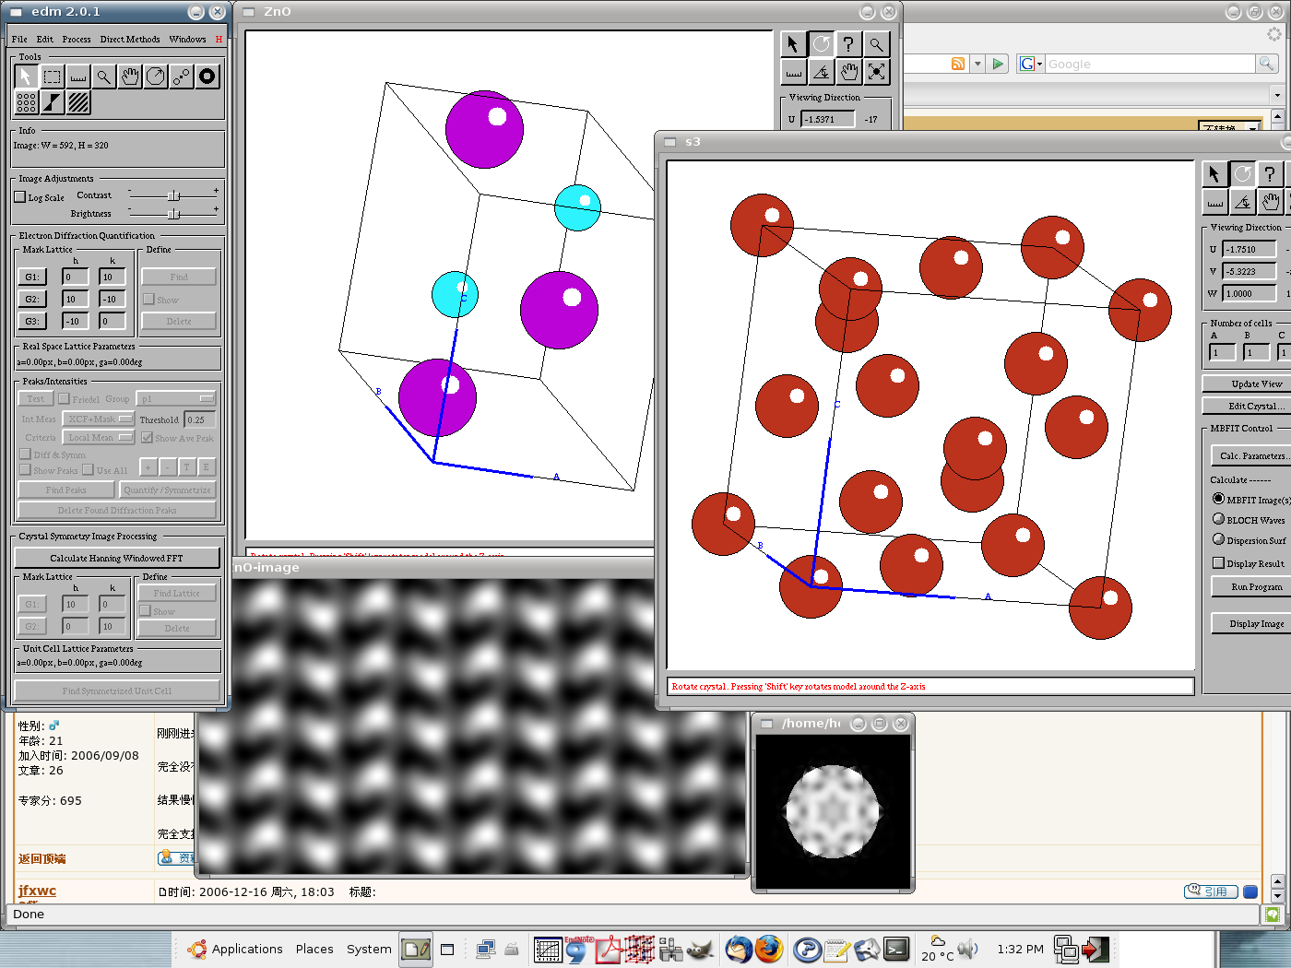Click the ruler tool in ZnO window
The image size is (1291, 968).
(793, 72)
